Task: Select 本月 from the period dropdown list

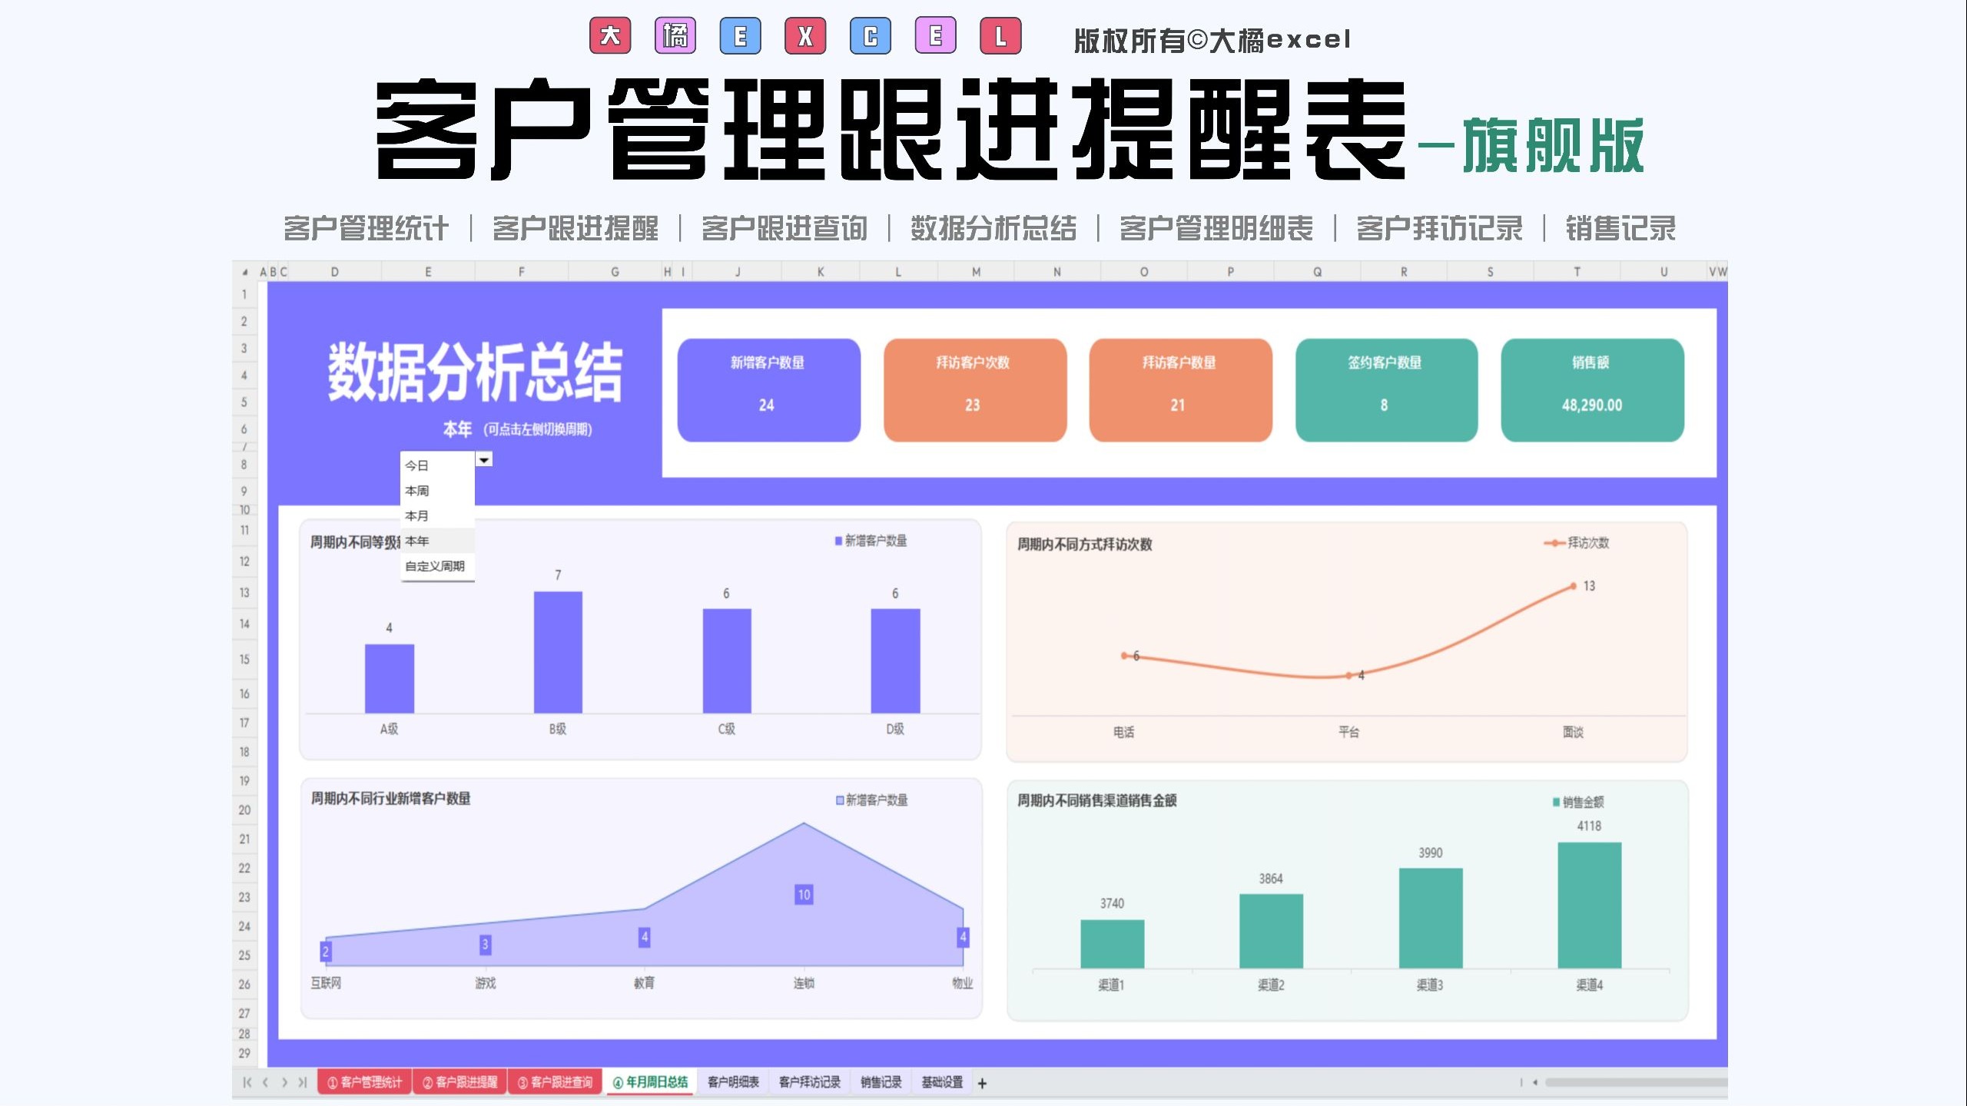Action: [417, 515]
